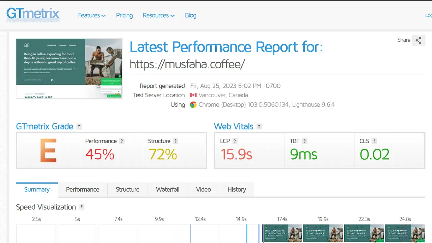The width and height of the screenshot is (432, 243).
Task: Open the Pricing page
Action: pyautogui.click(x=124, y=16)
